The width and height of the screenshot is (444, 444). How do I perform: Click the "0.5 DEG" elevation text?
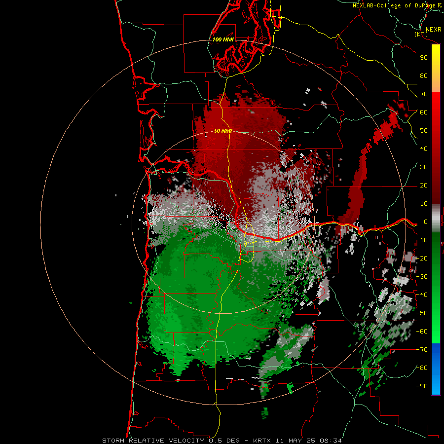click(224, 441)
